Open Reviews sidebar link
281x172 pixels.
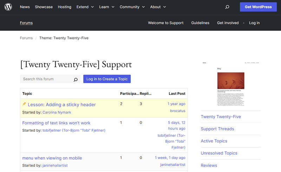click(x=209, y=165)
